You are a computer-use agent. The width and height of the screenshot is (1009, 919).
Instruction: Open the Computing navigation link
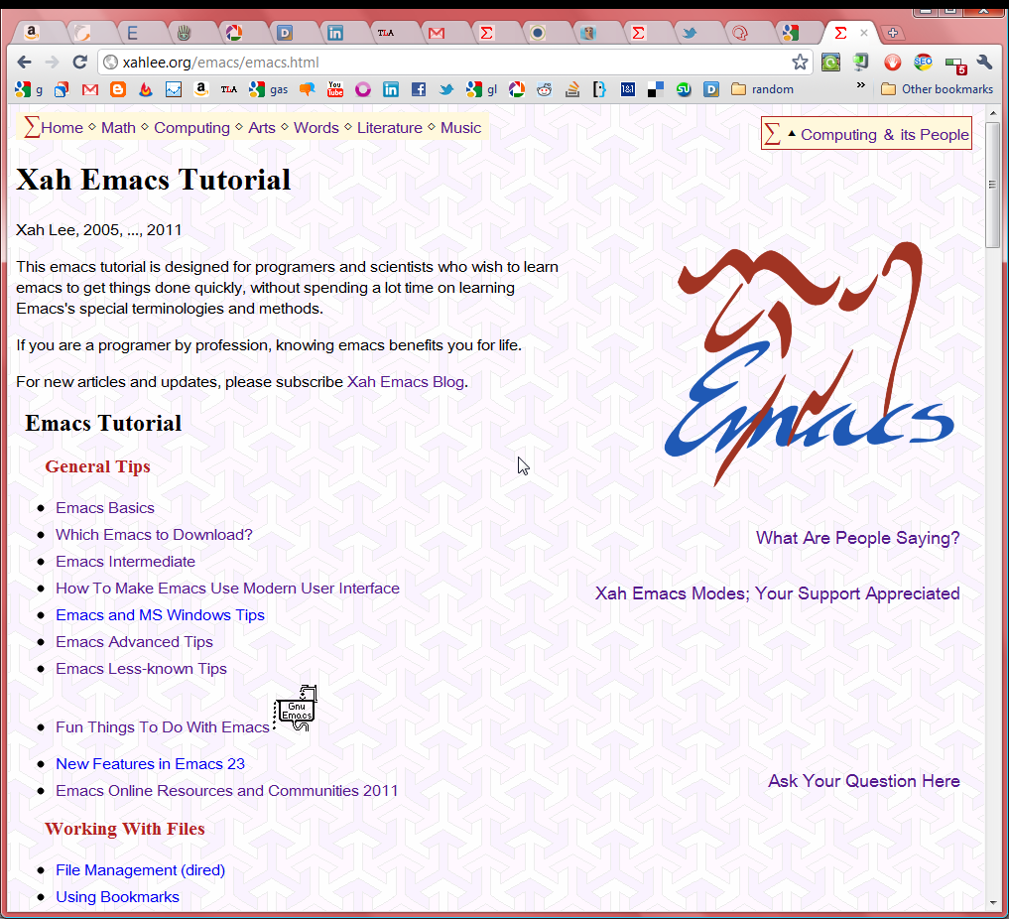pyautogui.click(x=191, y=127)
